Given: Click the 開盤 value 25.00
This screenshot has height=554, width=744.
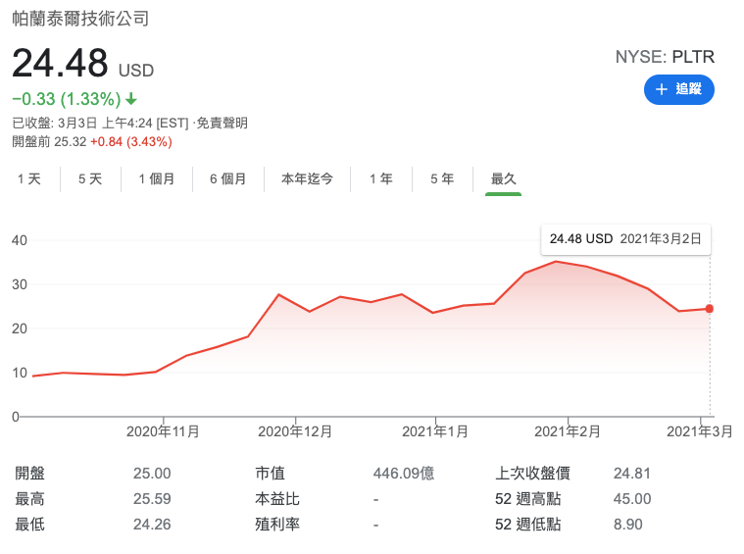Looking at the screenshot, I should pyautogui.click(x=152, y=474).
